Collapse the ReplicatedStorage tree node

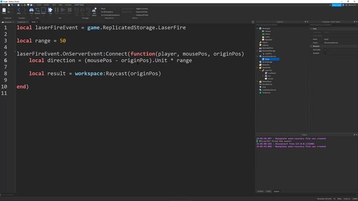(x=257, y=51)
